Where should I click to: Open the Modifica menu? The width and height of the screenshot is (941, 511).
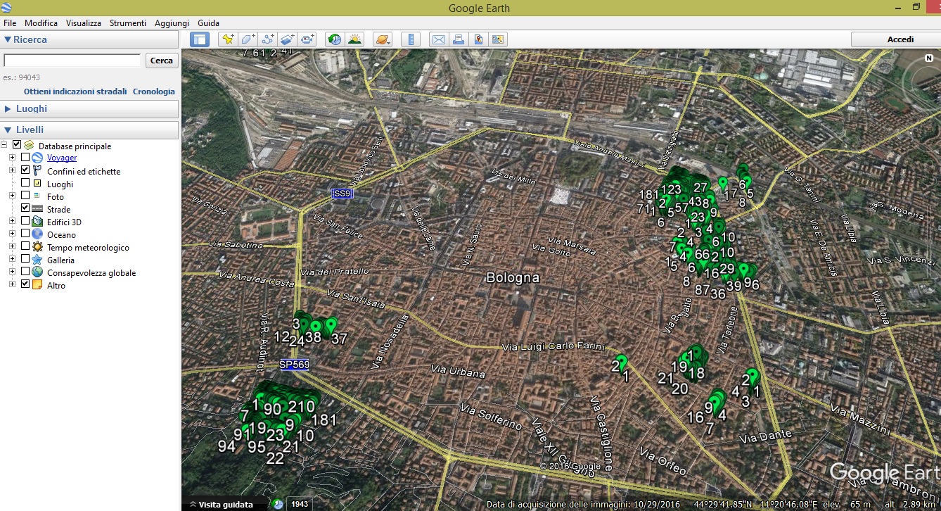point(41,23)
